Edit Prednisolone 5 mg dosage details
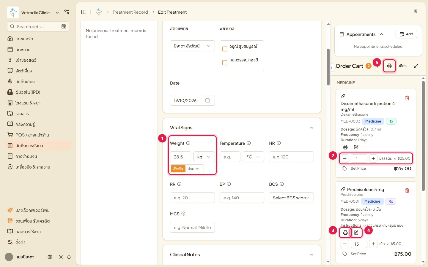 356,233
